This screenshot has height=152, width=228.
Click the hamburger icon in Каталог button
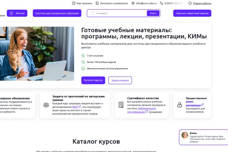coord(11,13)
